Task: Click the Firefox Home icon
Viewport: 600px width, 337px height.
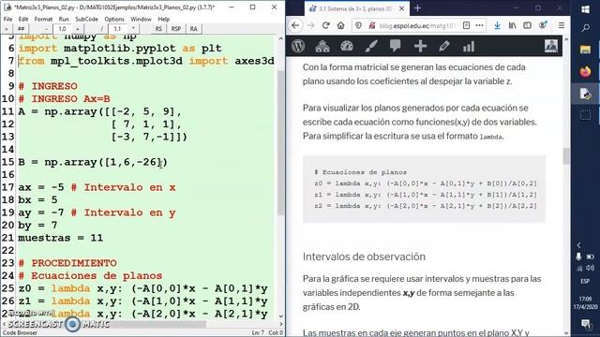Action: tap(340, 25)
